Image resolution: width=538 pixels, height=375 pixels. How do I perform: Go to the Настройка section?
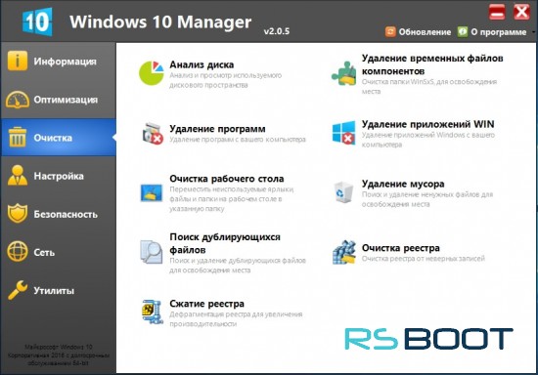coord(59,176)
